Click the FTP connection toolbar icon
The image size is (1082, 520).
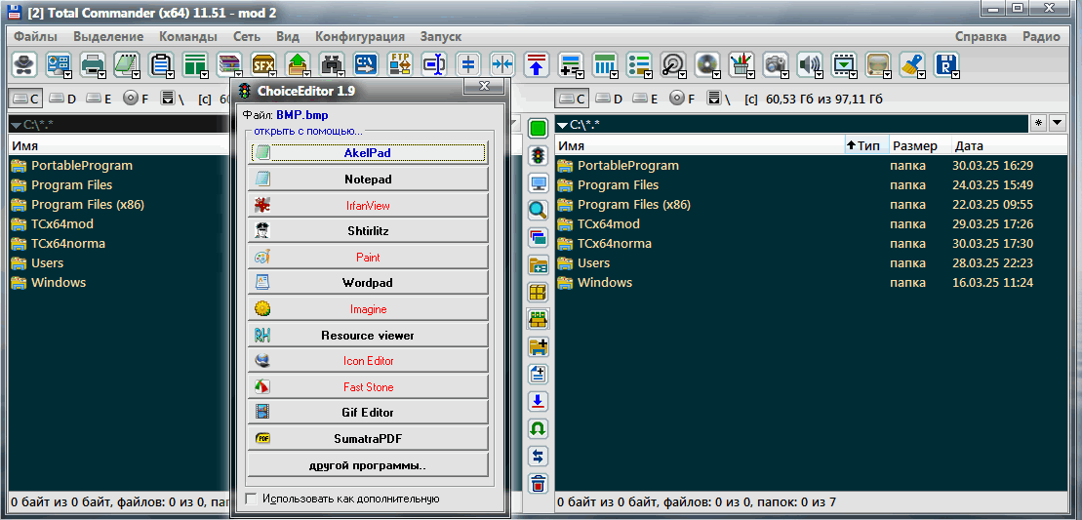(x=400, y=64)
